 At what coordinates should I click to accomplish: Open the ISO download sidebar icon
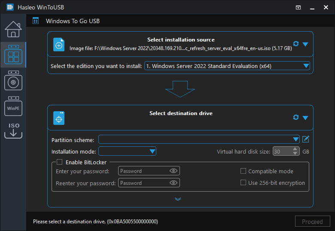[x=13, y=130]
